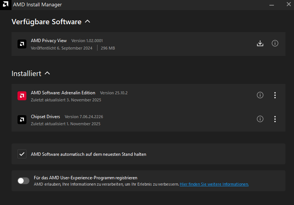294x205 pixels.
Task: Collapse the Verfügbare Software section
Action: 87,22
